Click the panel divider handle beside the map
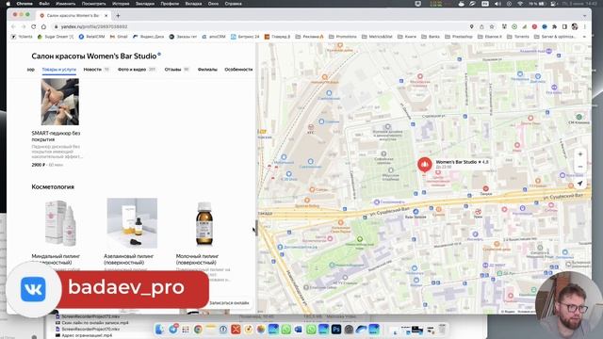Viewport: 603px width, 339px height. (x=256, y=228)
